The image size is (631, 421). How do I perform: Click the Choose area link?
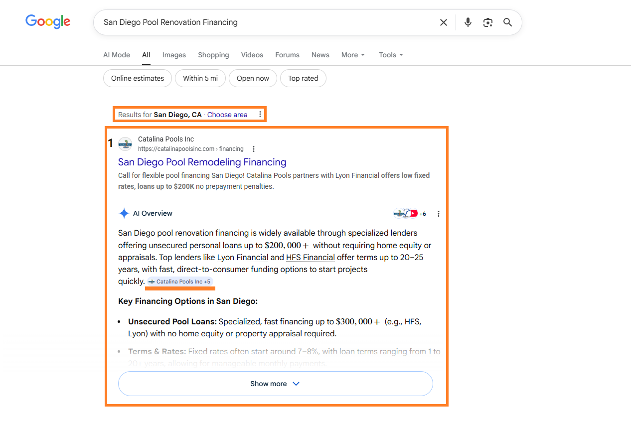227,115
